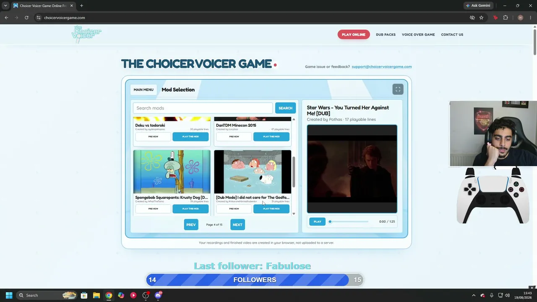Viewport: 537px width, 302px height.
Task: Open Discord from the taskbar
Action: [x=158, y=295]
